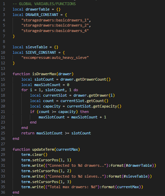Click line number 28 in the gutter
The width and height of the screenshot is (165, 196).
3,149
